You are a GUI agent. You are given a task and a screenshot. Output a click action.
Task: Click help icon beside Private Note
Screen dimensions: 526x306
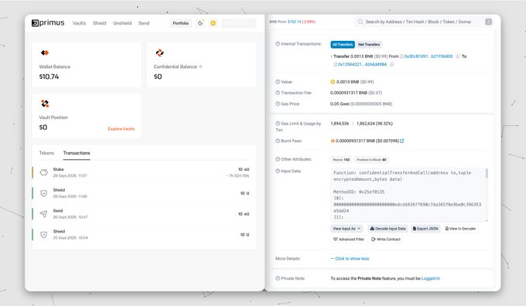pos(278,278)
